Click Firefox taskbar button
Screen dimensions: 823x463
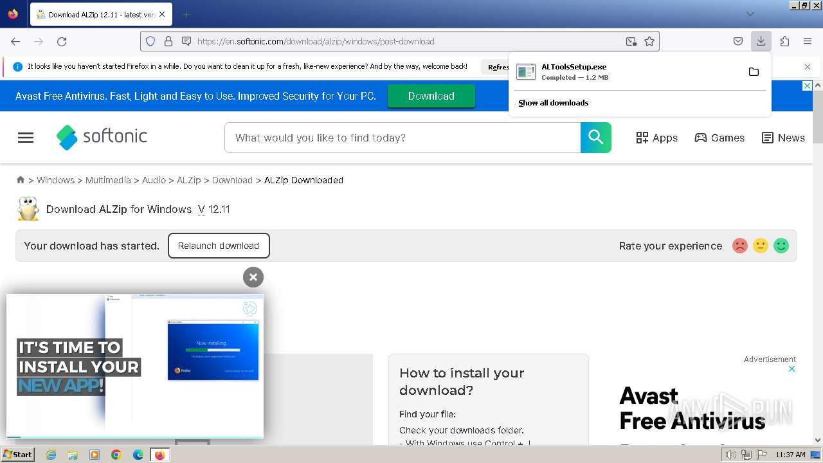tap(160, 455)
